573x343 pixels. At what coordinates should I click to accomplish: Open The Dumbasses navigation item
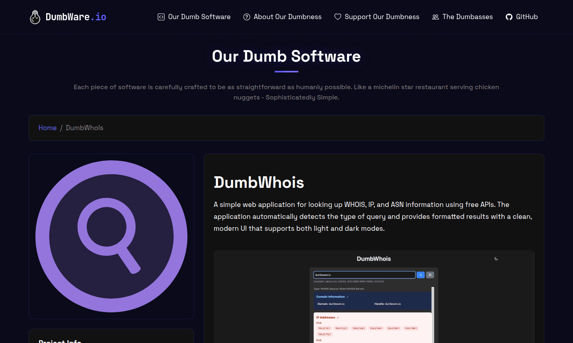click(468, 17)
